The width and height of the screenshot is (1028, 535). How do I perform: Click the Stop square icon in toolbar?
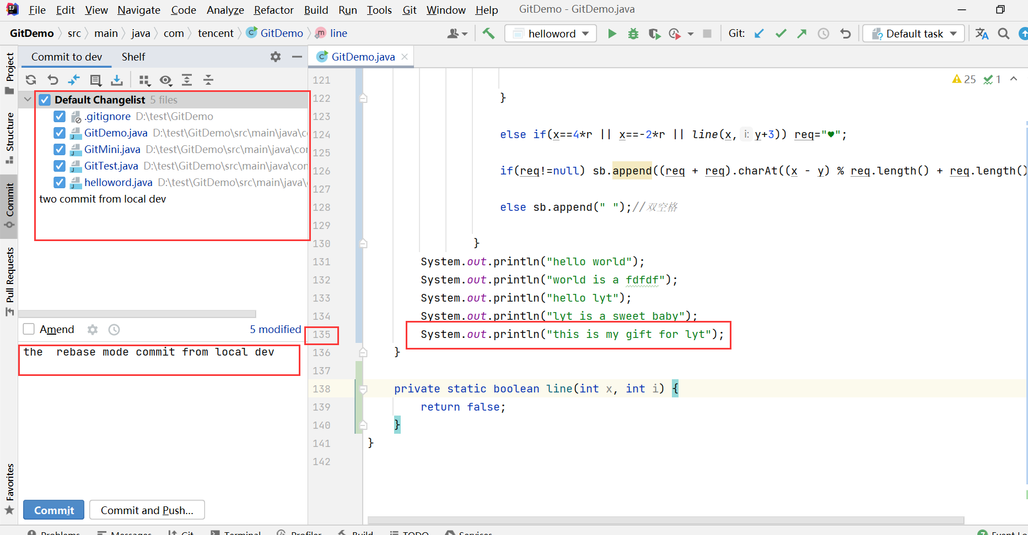707,34
